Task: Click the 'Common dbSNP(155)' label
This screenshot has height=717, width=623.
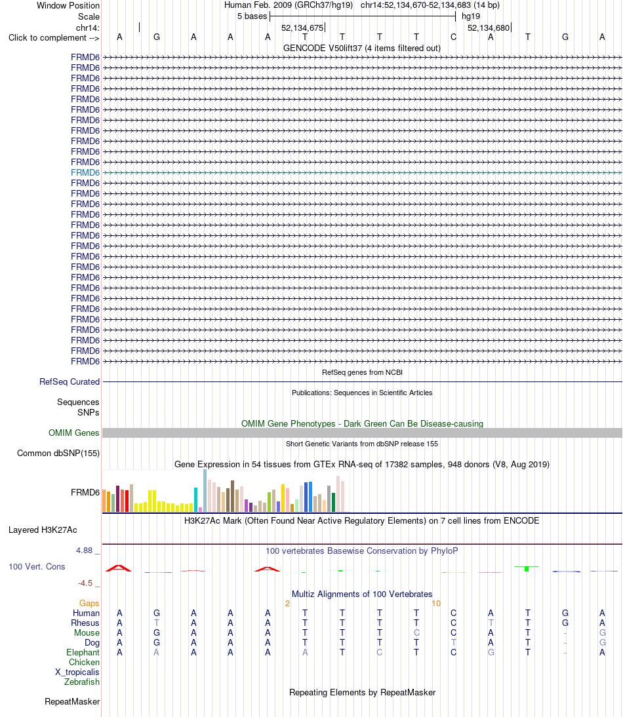Action: coord(58,453)
